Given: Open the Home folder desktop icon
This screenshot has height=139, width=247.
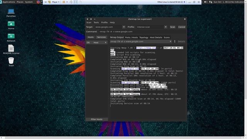Looking at the screenshot, I should pos(11,25).
